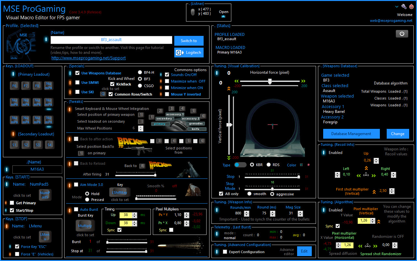Viewport: 417px width, 261px height.
Task: Click the mouse icon in the Listner box
Action: [x=193, y=12]
